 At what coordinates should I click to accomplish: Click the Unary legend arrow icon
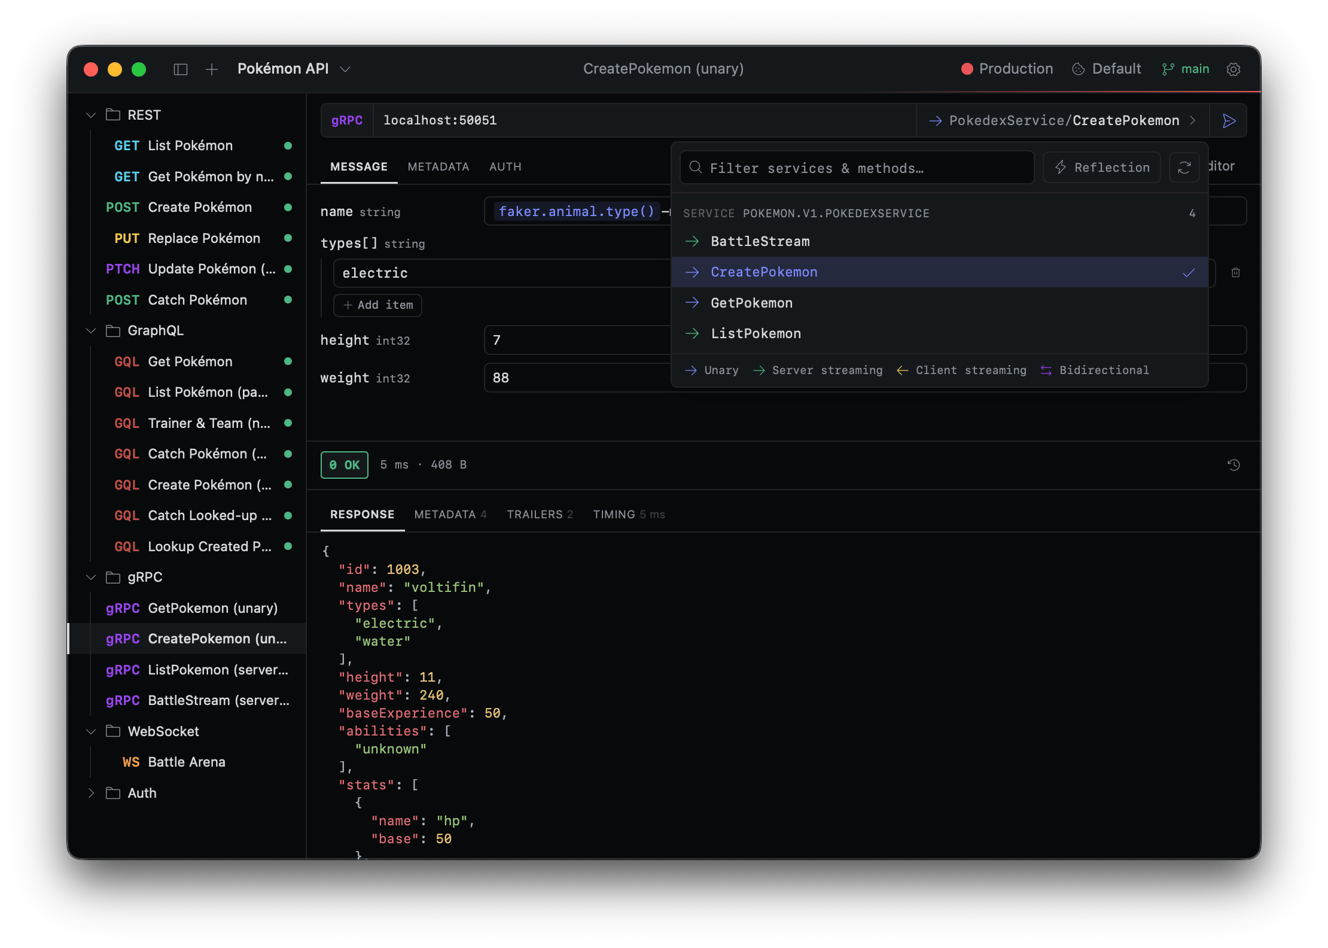[691, 370]
